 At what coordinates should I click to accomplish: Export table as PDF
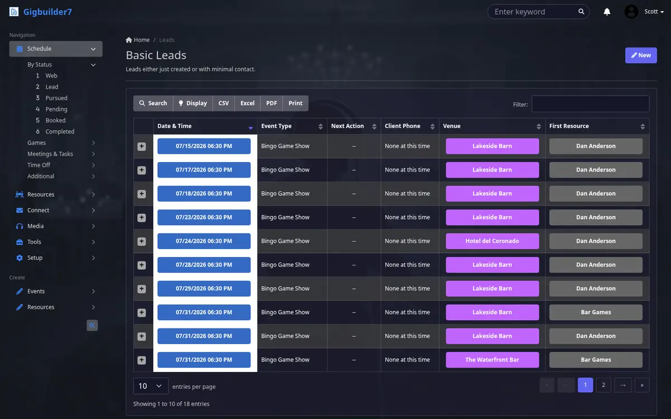pyautogui.click(x=271, y=103)
